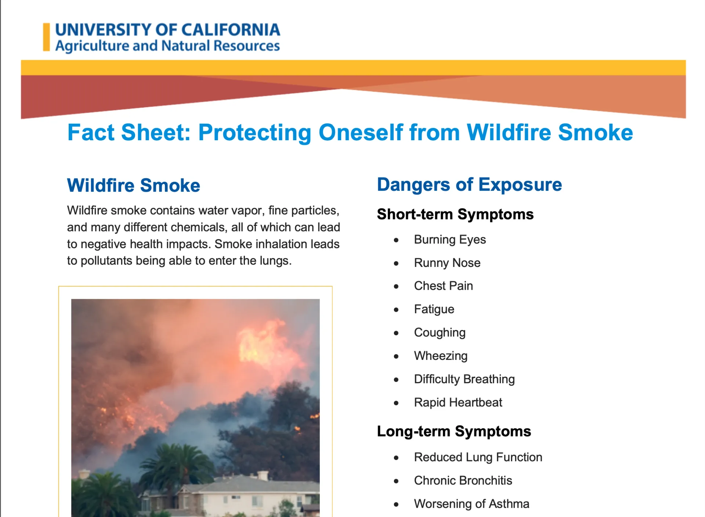Click "Worsening of Asthma" text

(x=471, y=504)
